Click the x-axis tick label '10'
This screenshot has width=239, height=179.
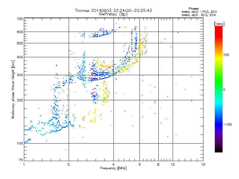[x=173, y=164]
